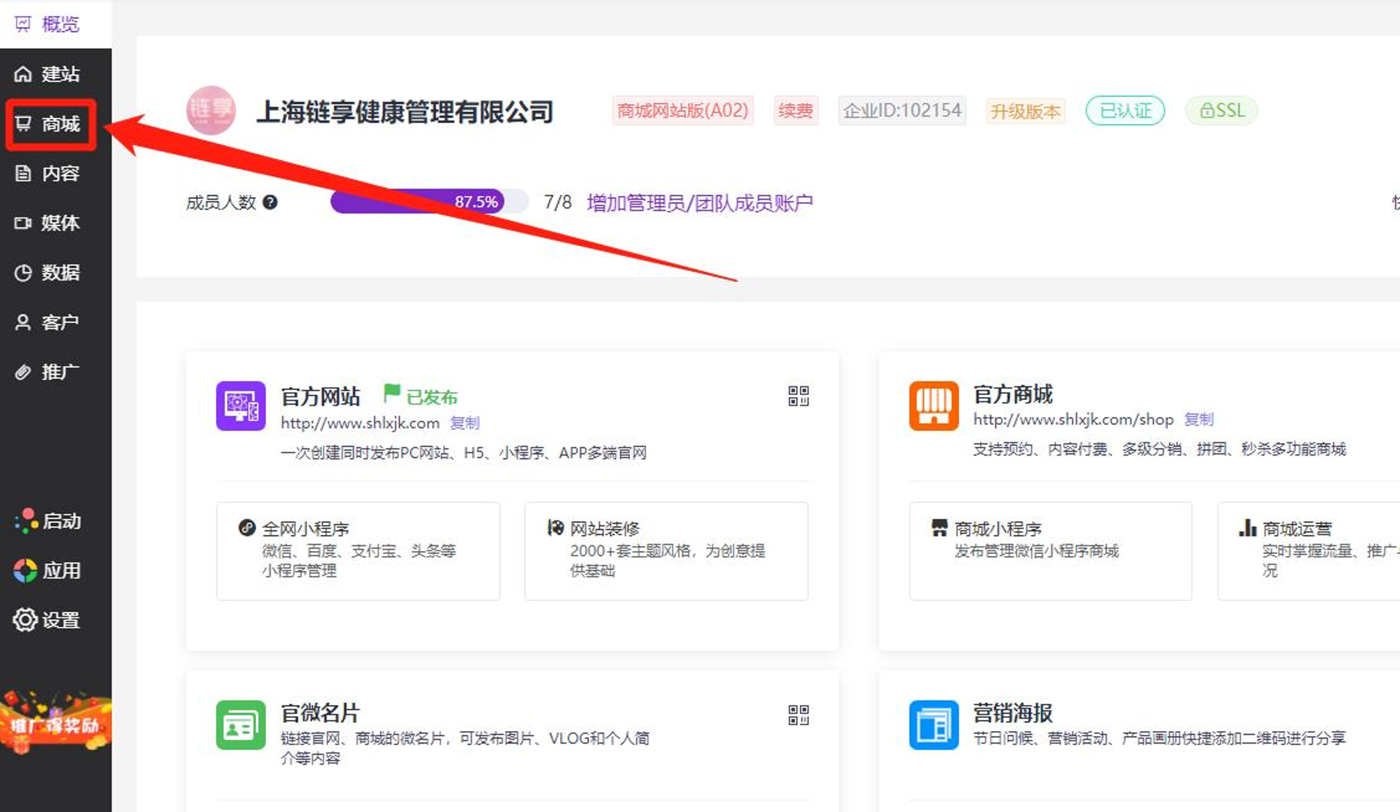Open the 官方商城 title
This screenshot has width=1400, height=812.
point(1013,394)
